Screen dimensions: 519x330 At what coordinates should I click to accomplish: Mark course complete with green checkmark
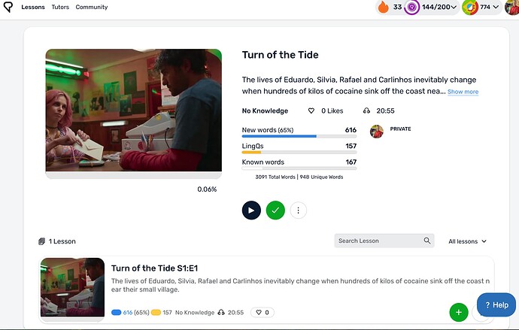[x=275, y=210]
